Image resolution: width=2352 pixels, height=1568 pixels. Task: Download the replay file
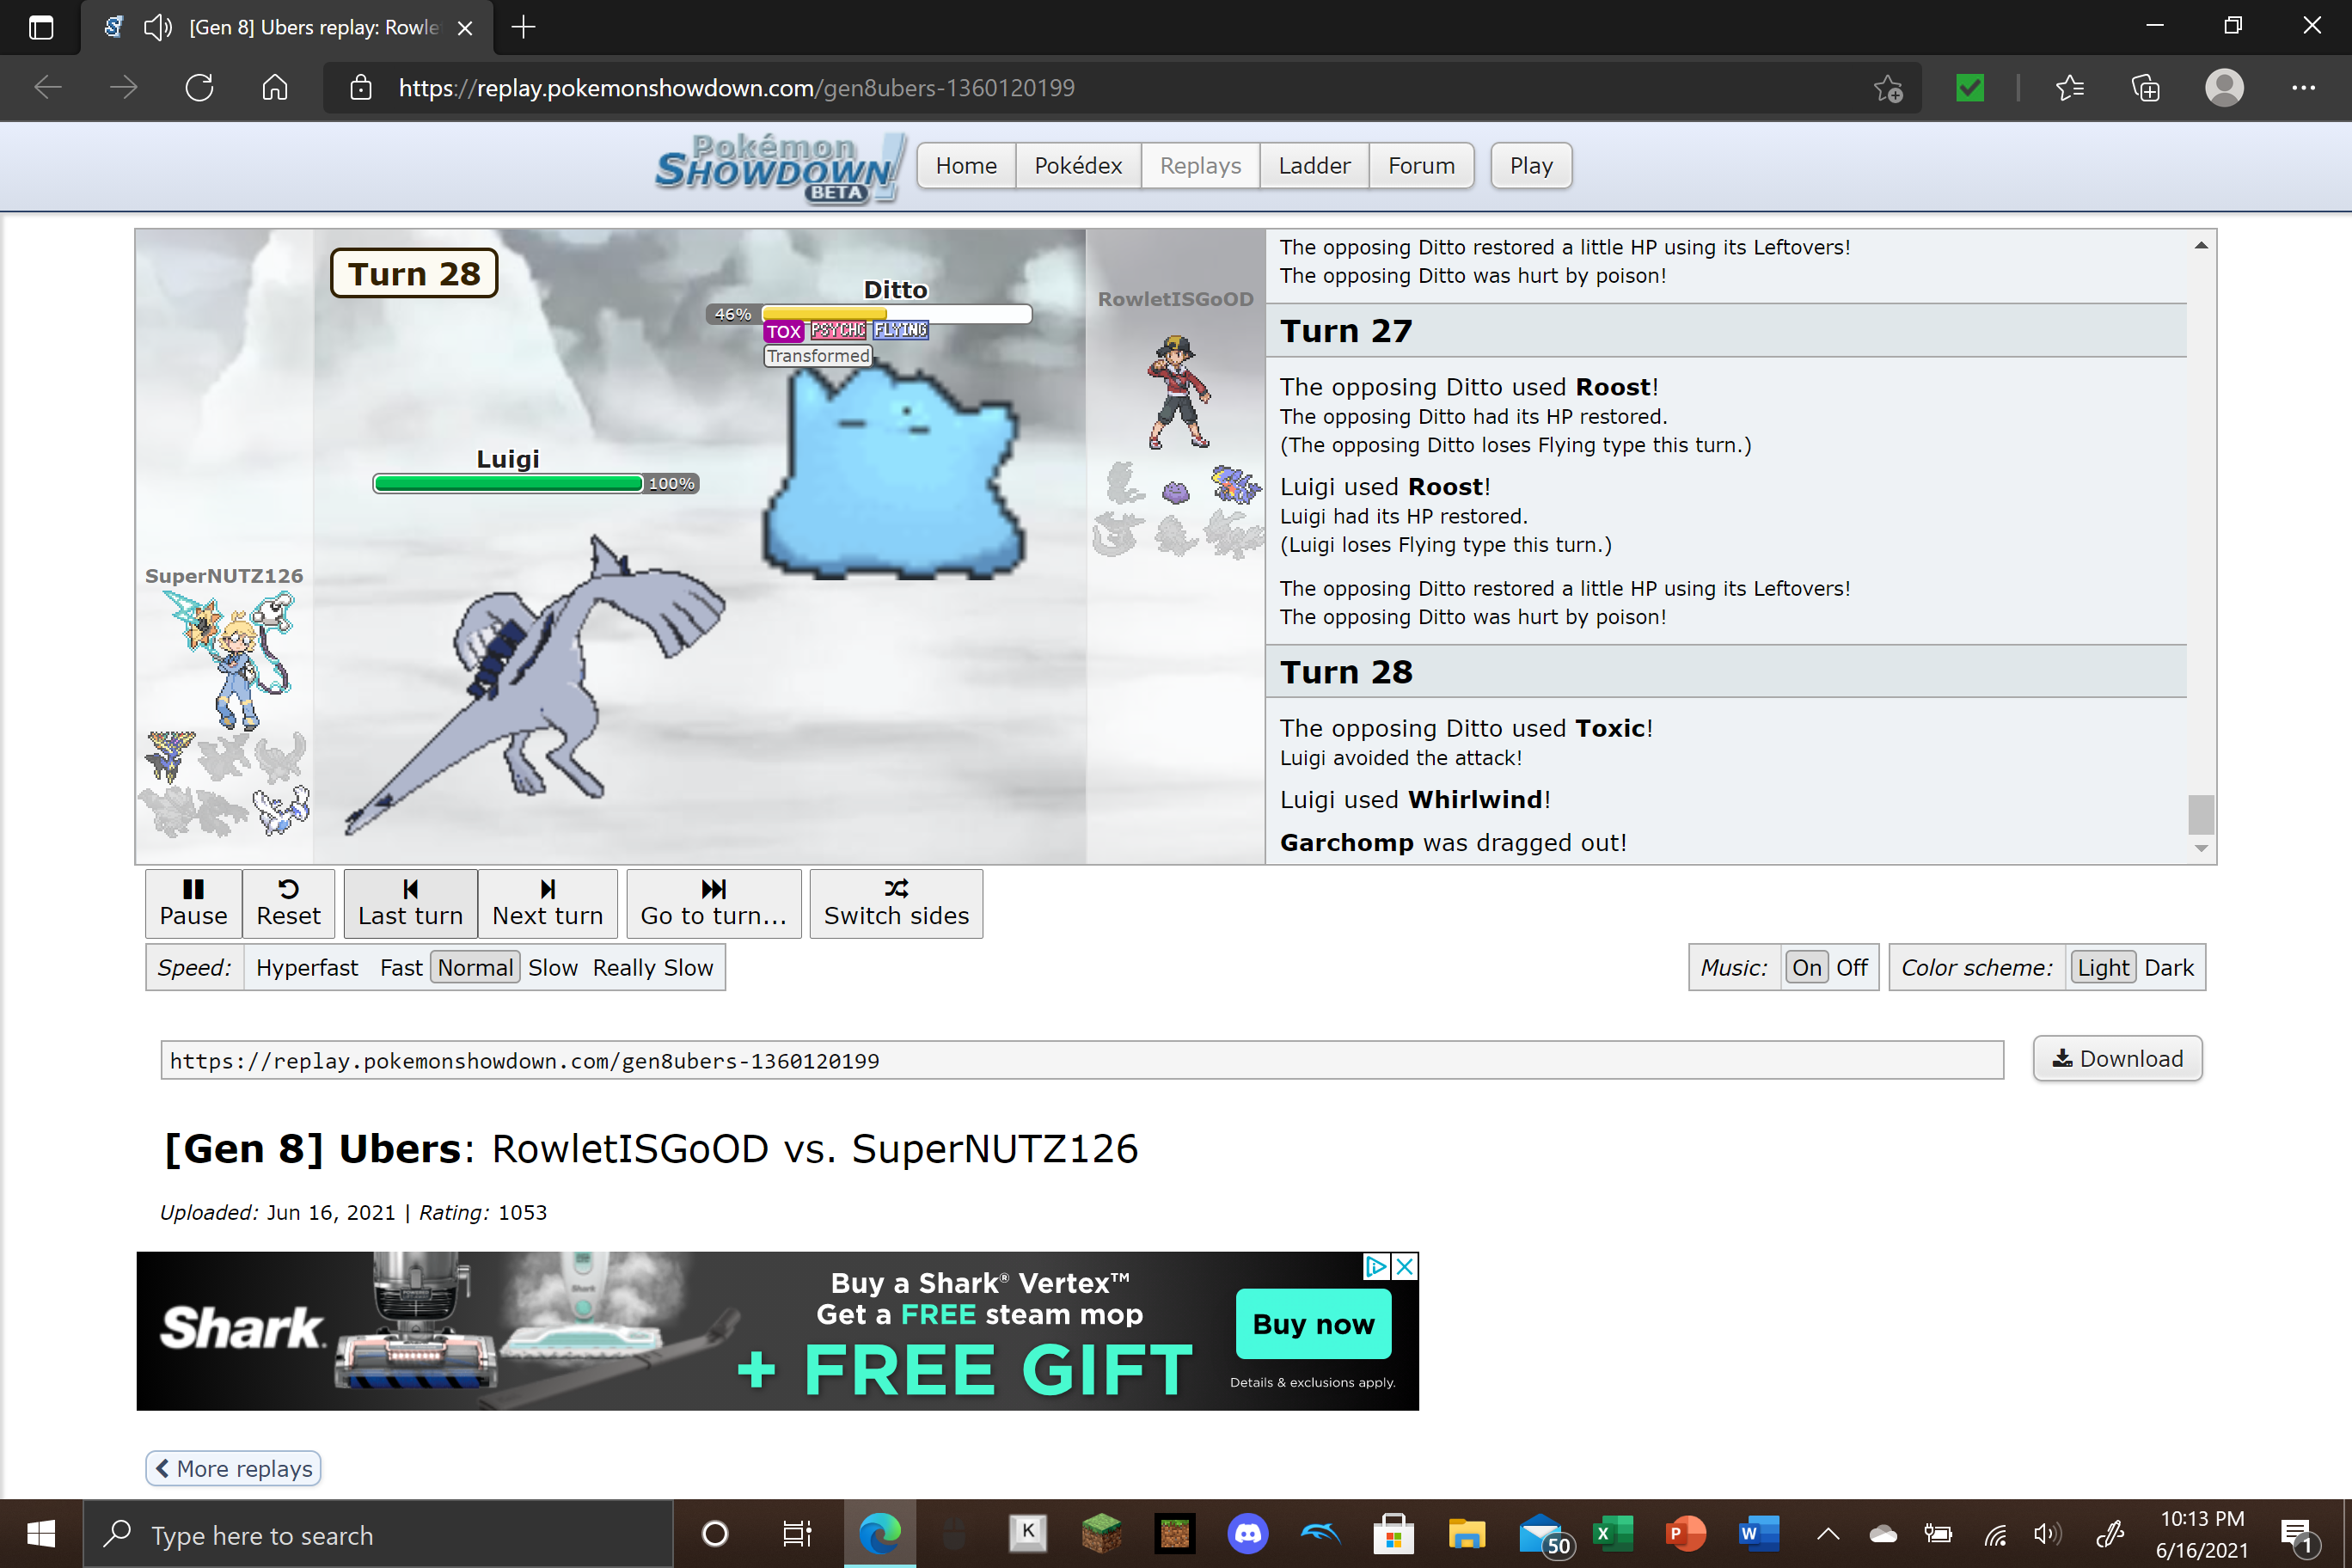2116,1058
